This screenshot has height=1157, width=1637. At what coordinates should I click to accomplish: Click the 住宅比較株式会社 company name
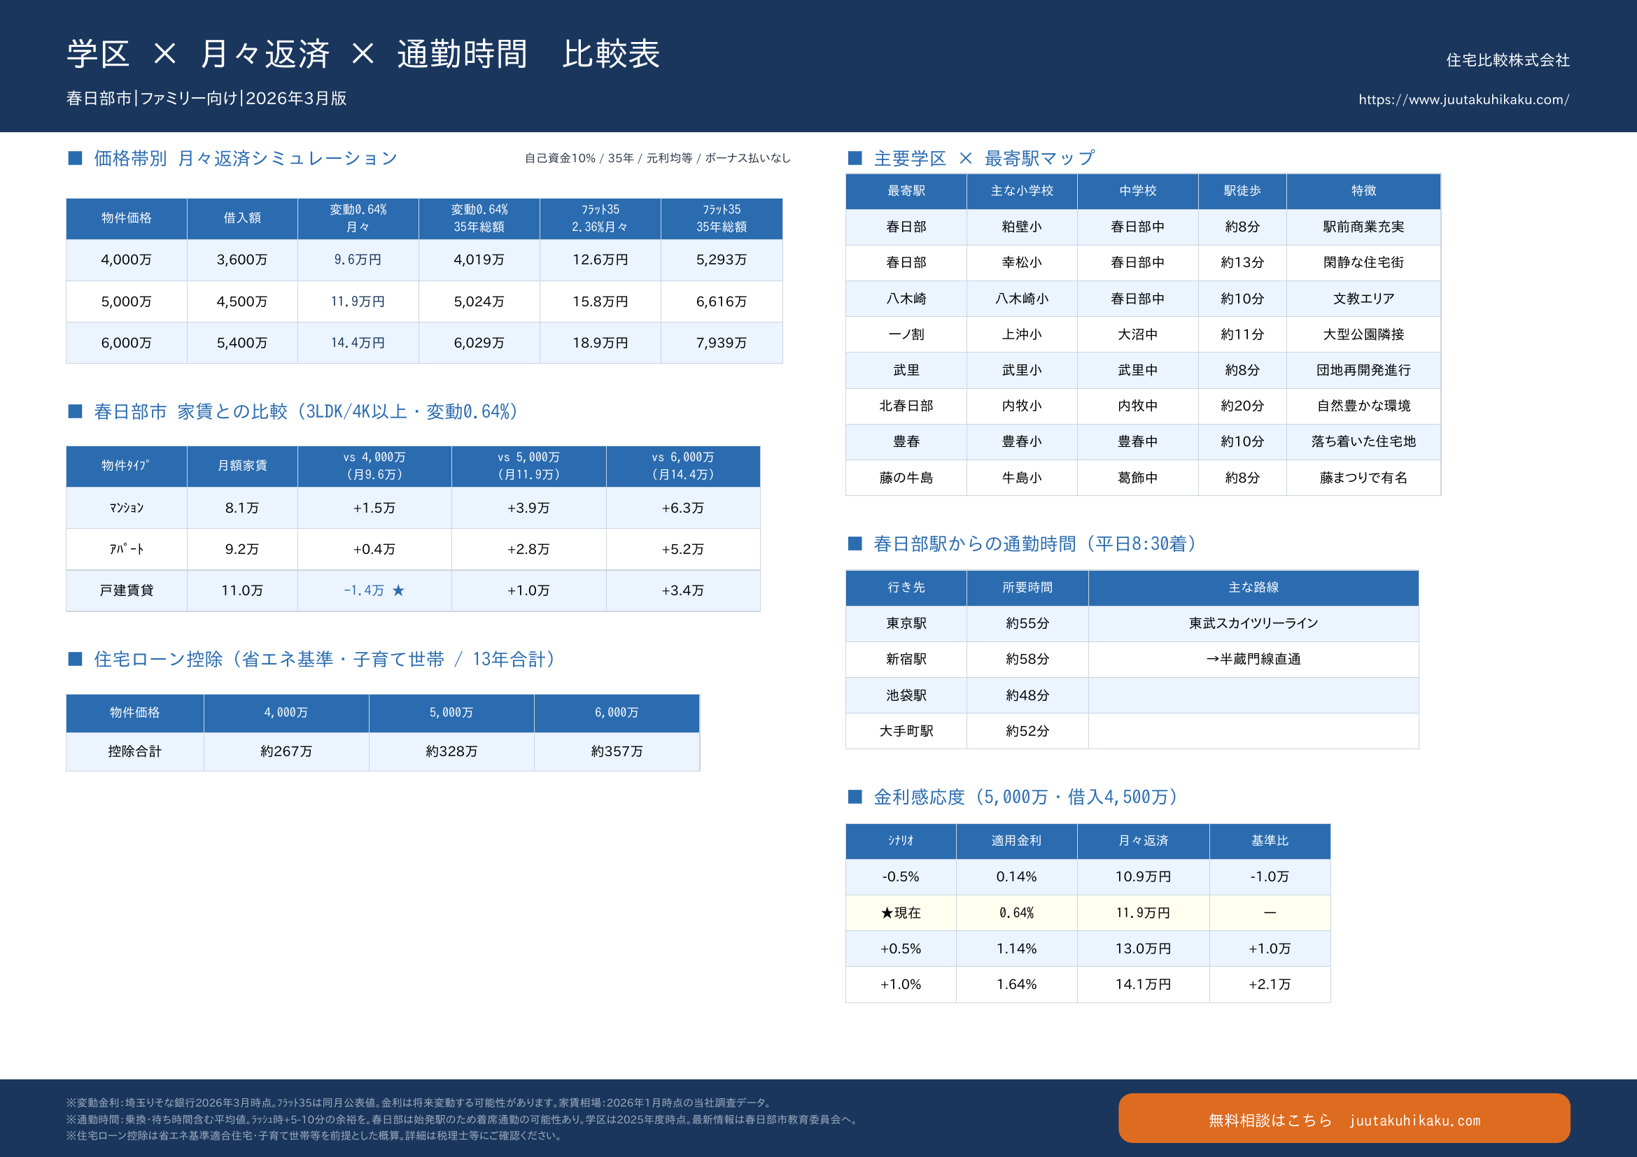(1508, 60)
